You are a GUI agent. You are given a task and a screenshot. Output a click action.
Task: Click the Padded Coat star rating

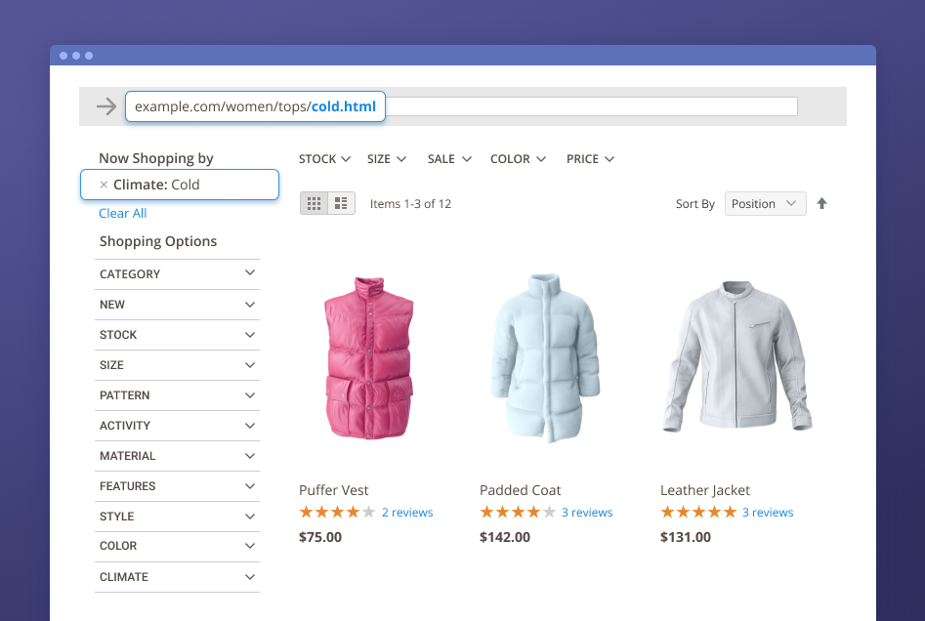pyautogui.click(x=517, y=513)
